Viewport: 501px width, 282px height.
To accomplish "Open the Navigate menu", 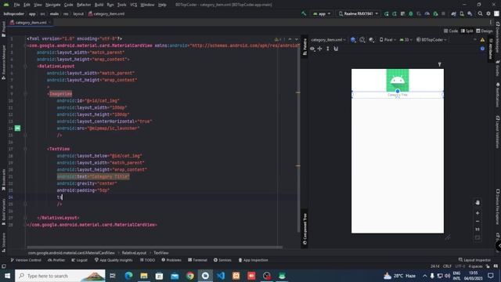I will (53, 5).
